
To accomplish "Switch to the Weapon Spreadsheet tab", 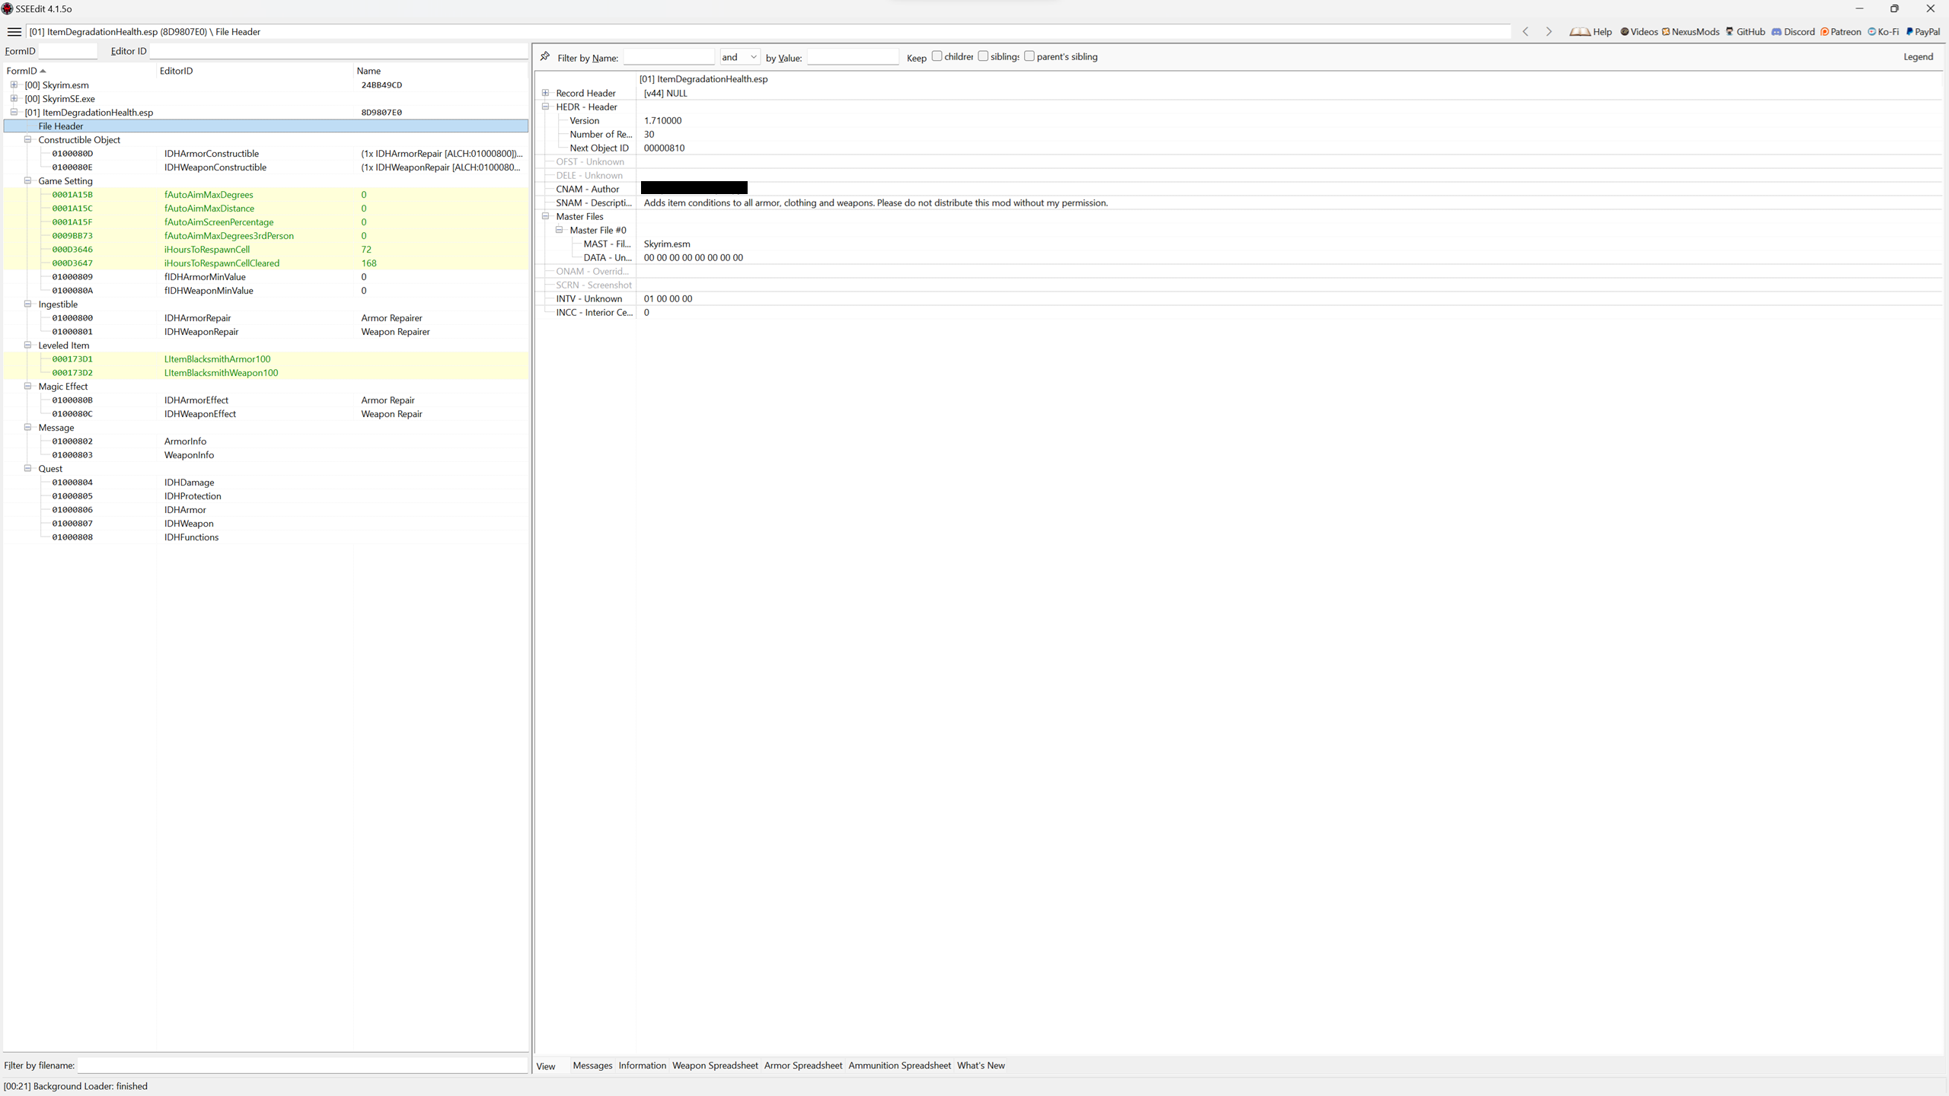I will [714, 1066].
